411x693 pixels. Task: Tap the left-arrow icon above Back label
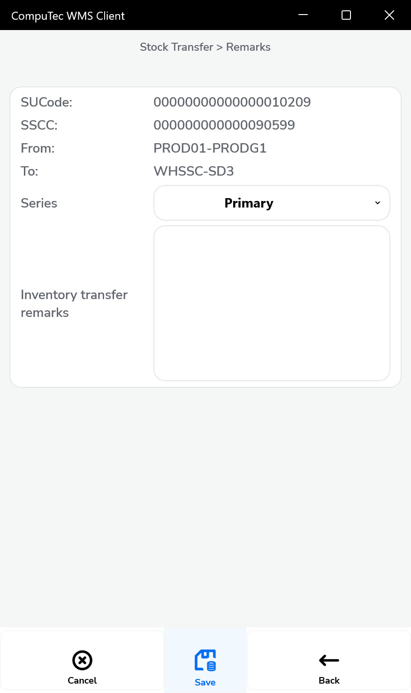[329, 660]
